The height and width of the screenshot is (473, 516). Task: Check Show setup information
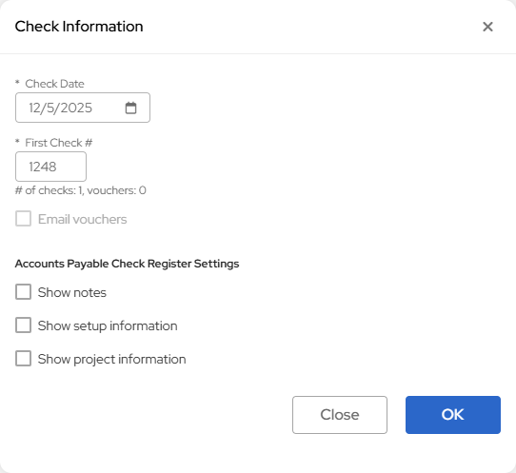click(x=24, y=325)
